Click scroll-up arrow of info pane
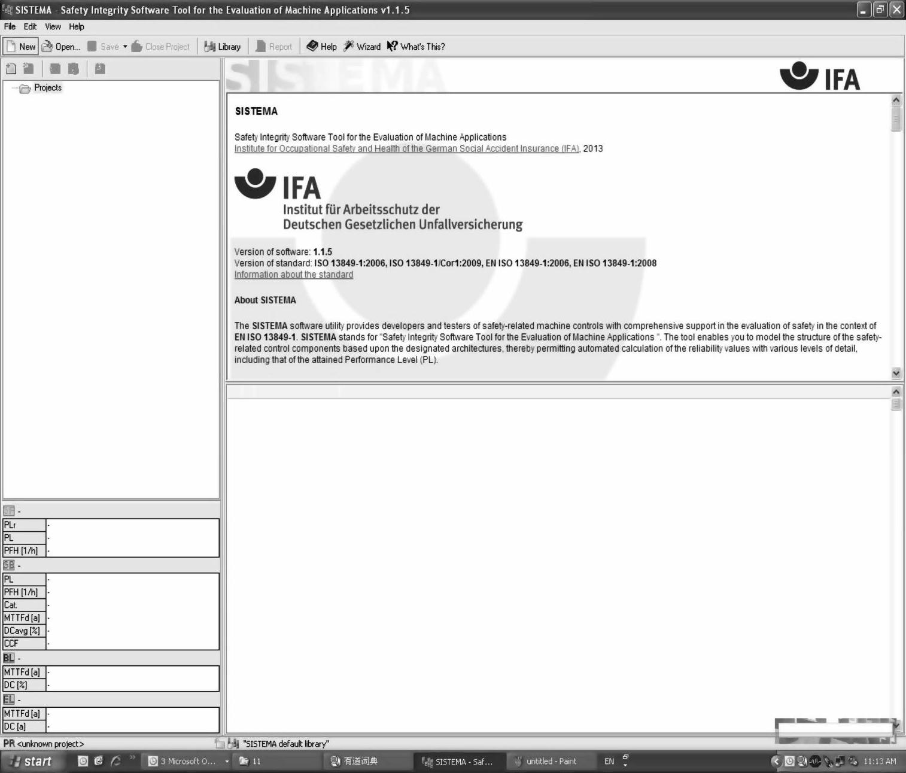This screenshot has width=906, height=773. (896, 100)
